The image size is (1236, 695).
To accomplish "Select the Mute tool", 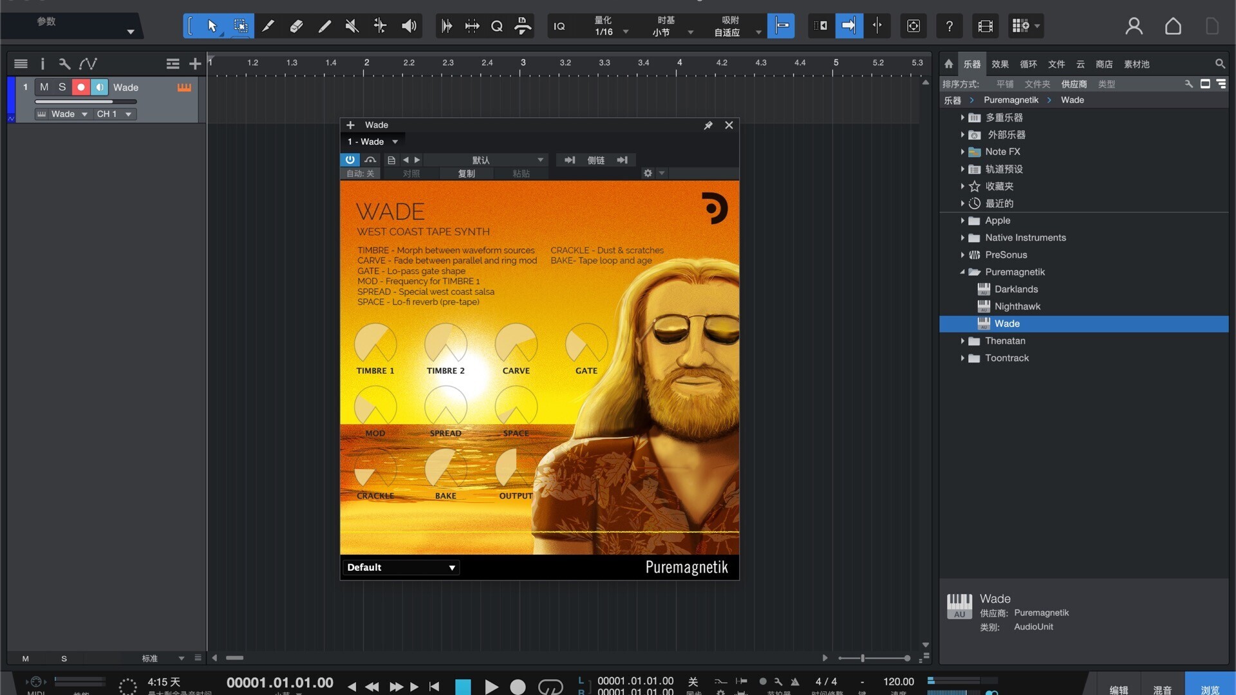I will 351,26.
